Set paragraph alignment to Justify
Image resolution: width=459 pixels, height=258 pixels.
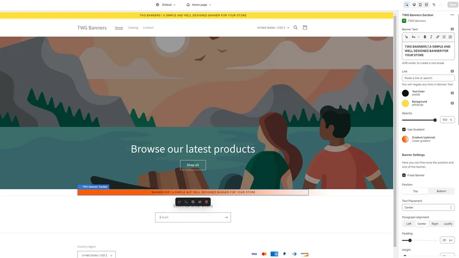pyautogui.click(x=448, y=224)
